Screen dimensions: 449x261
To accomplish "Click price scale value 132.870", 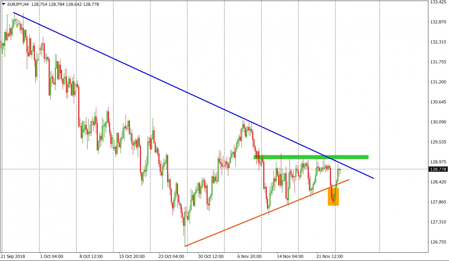I will point(439,22).
